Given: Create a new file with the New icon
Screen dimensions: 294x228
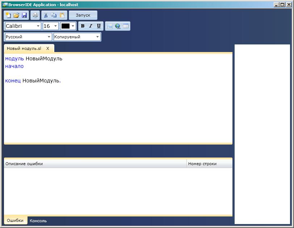Looking at the screenshot, I should pos(8,15).
